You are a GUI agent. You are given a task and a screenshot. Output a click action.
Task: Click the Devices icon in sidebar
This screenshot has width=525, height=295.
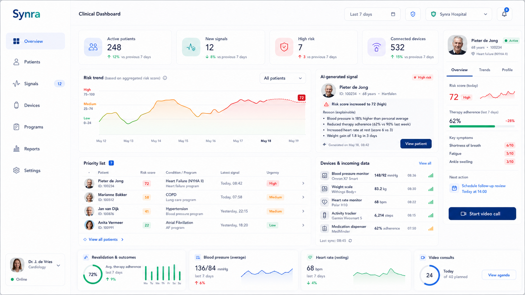pos(16,105)
